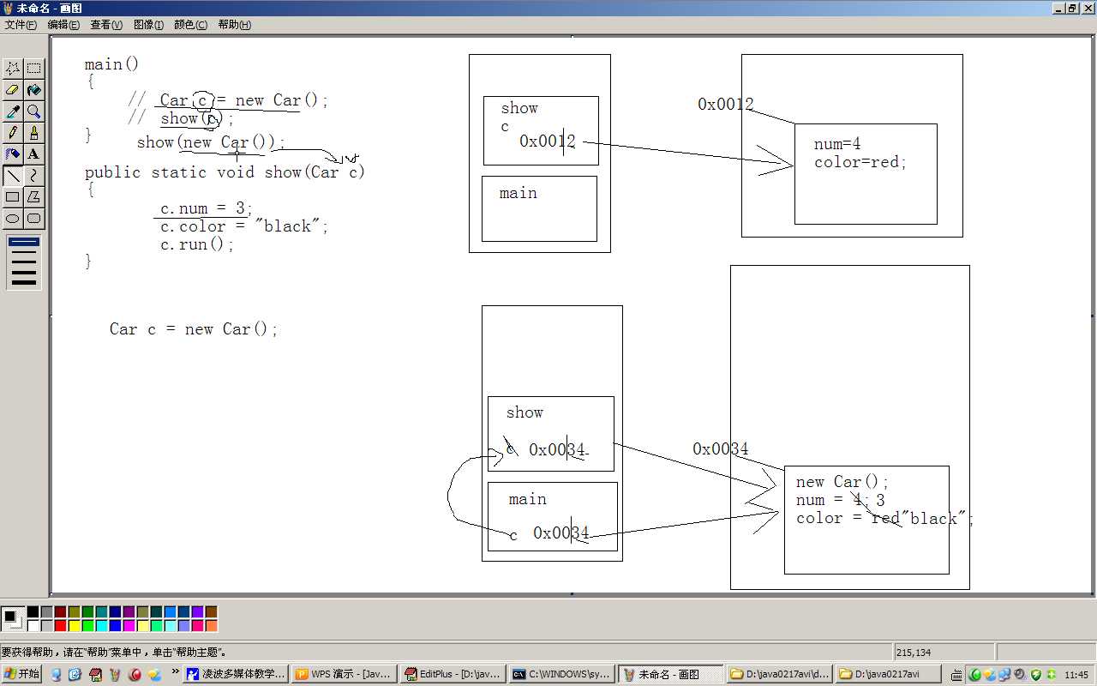Pick the bright green color swatch
Screen dimensions: 1097x686
[x=87, y=626]
